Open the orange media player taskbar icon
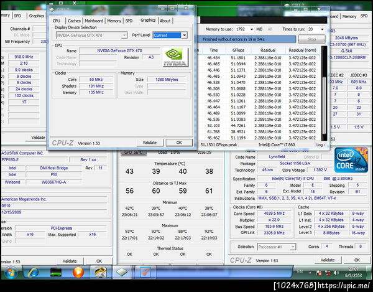Viewport: 373px width, 292px height. [78, 272]
